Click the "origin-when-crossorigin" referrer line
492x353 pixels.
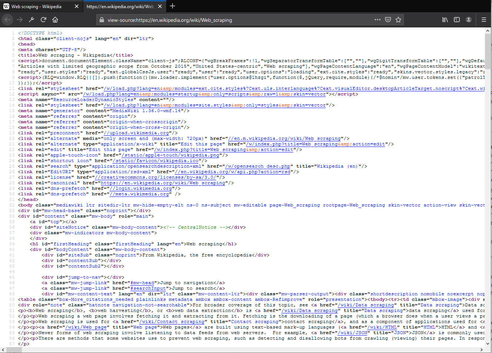(102, 122)
